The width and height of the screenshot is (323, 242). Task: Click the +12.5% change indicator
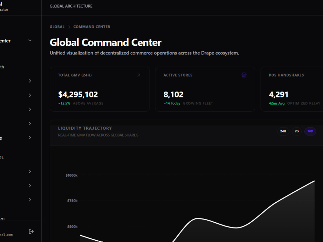click(x=64, y=103)
